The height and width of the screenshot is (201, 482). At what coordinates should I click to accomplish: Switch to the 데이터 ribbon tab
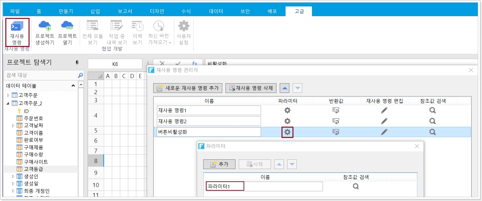[x=216, y=11]
